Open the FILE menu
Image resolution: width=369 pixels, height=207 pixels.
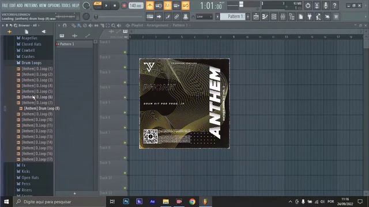coord(5,5)
